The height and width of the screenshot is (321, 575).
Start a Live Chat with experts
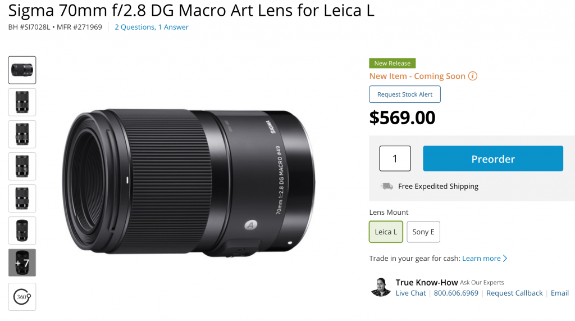(x=410, y=293)
